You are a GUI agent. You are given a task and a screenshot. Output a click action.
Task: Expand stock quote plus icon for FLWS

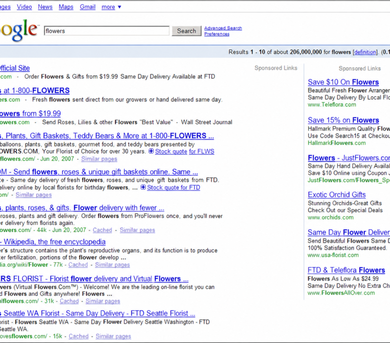(x=151, y=151)
